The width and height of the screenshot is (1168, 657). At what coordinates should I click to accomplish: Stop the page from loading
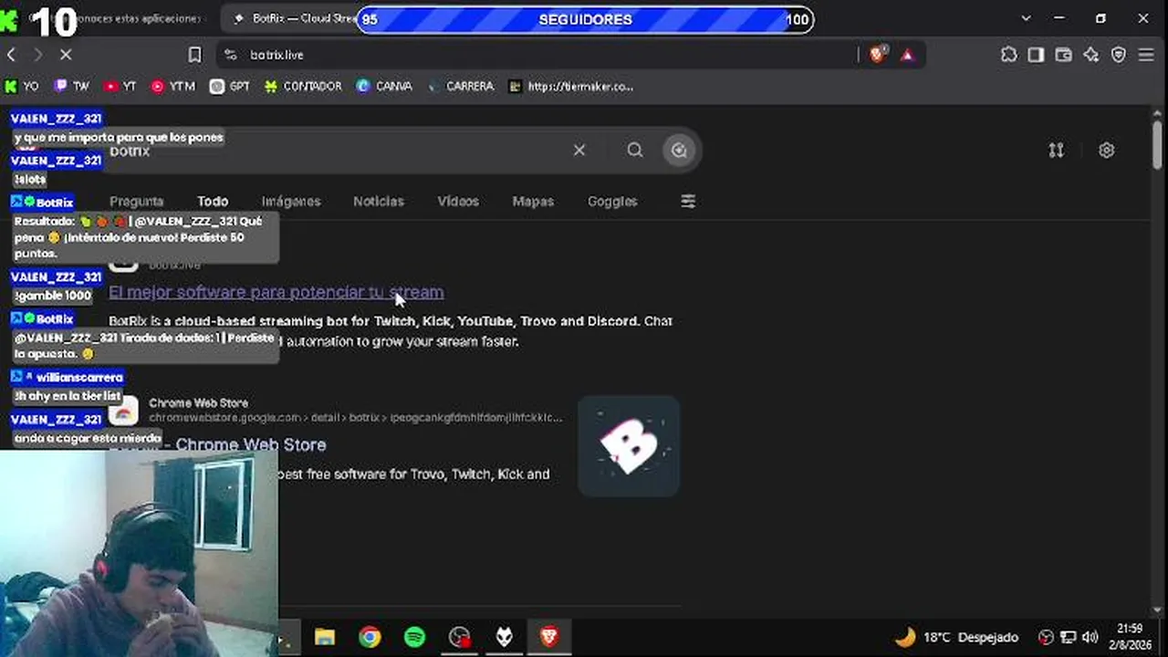(x=66, y=55)
